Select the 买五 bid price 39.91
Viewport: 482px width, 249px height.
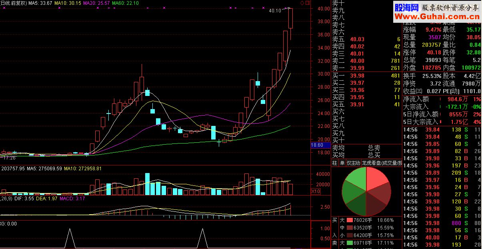[x=357, y=104]
